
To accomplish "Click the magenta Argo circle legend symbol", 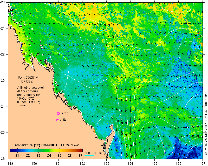I will click(x=58, y=113).
